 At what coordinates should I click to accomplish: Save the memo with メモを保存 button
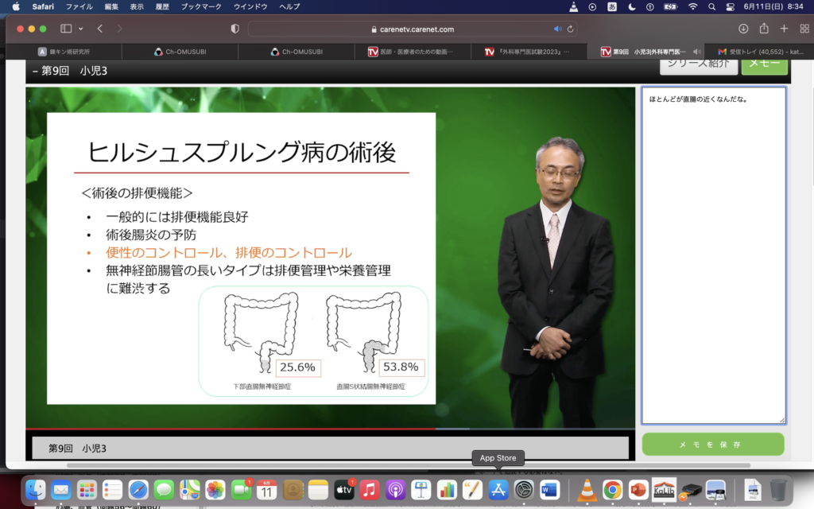[712, 444]
